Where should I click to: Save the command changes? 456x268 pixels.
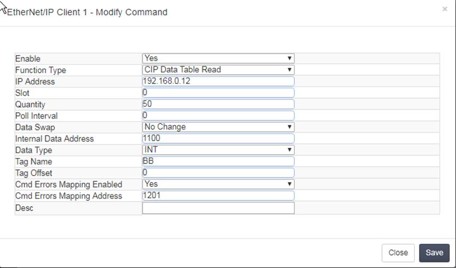coord(434,253)
